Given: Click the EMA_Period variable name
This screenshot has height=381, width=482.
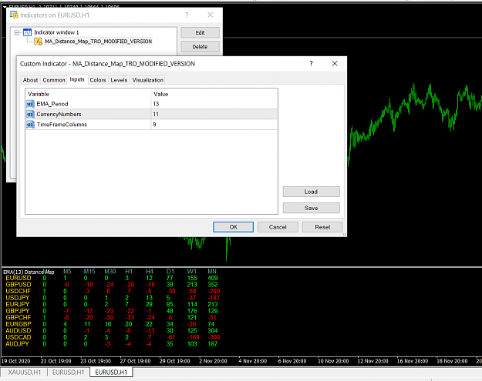Looking at the screenshot, I should pos(52,104).
